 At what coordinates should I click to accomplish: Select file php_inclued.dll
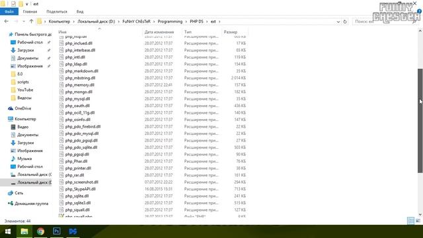click(x=79, y=43)
